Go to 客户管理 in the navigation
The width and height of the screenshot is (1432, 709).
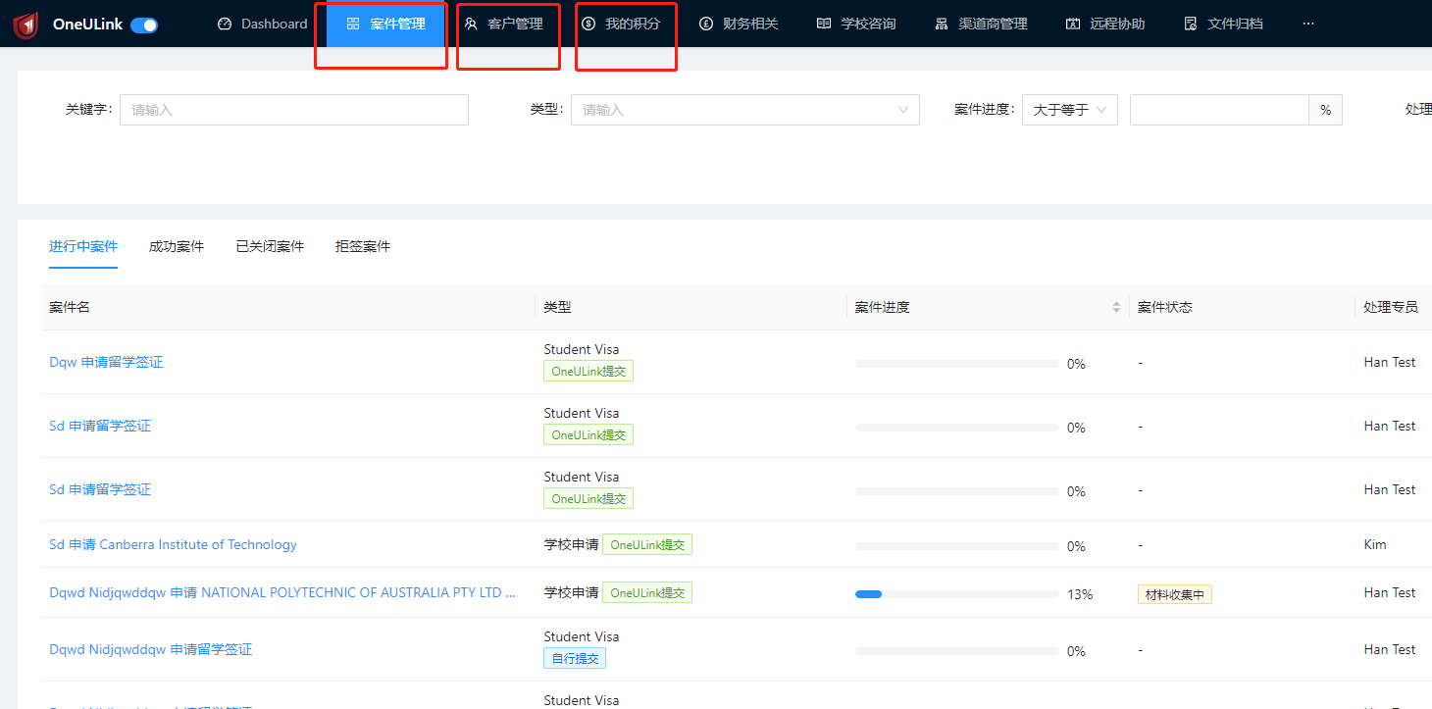[504, 24]
